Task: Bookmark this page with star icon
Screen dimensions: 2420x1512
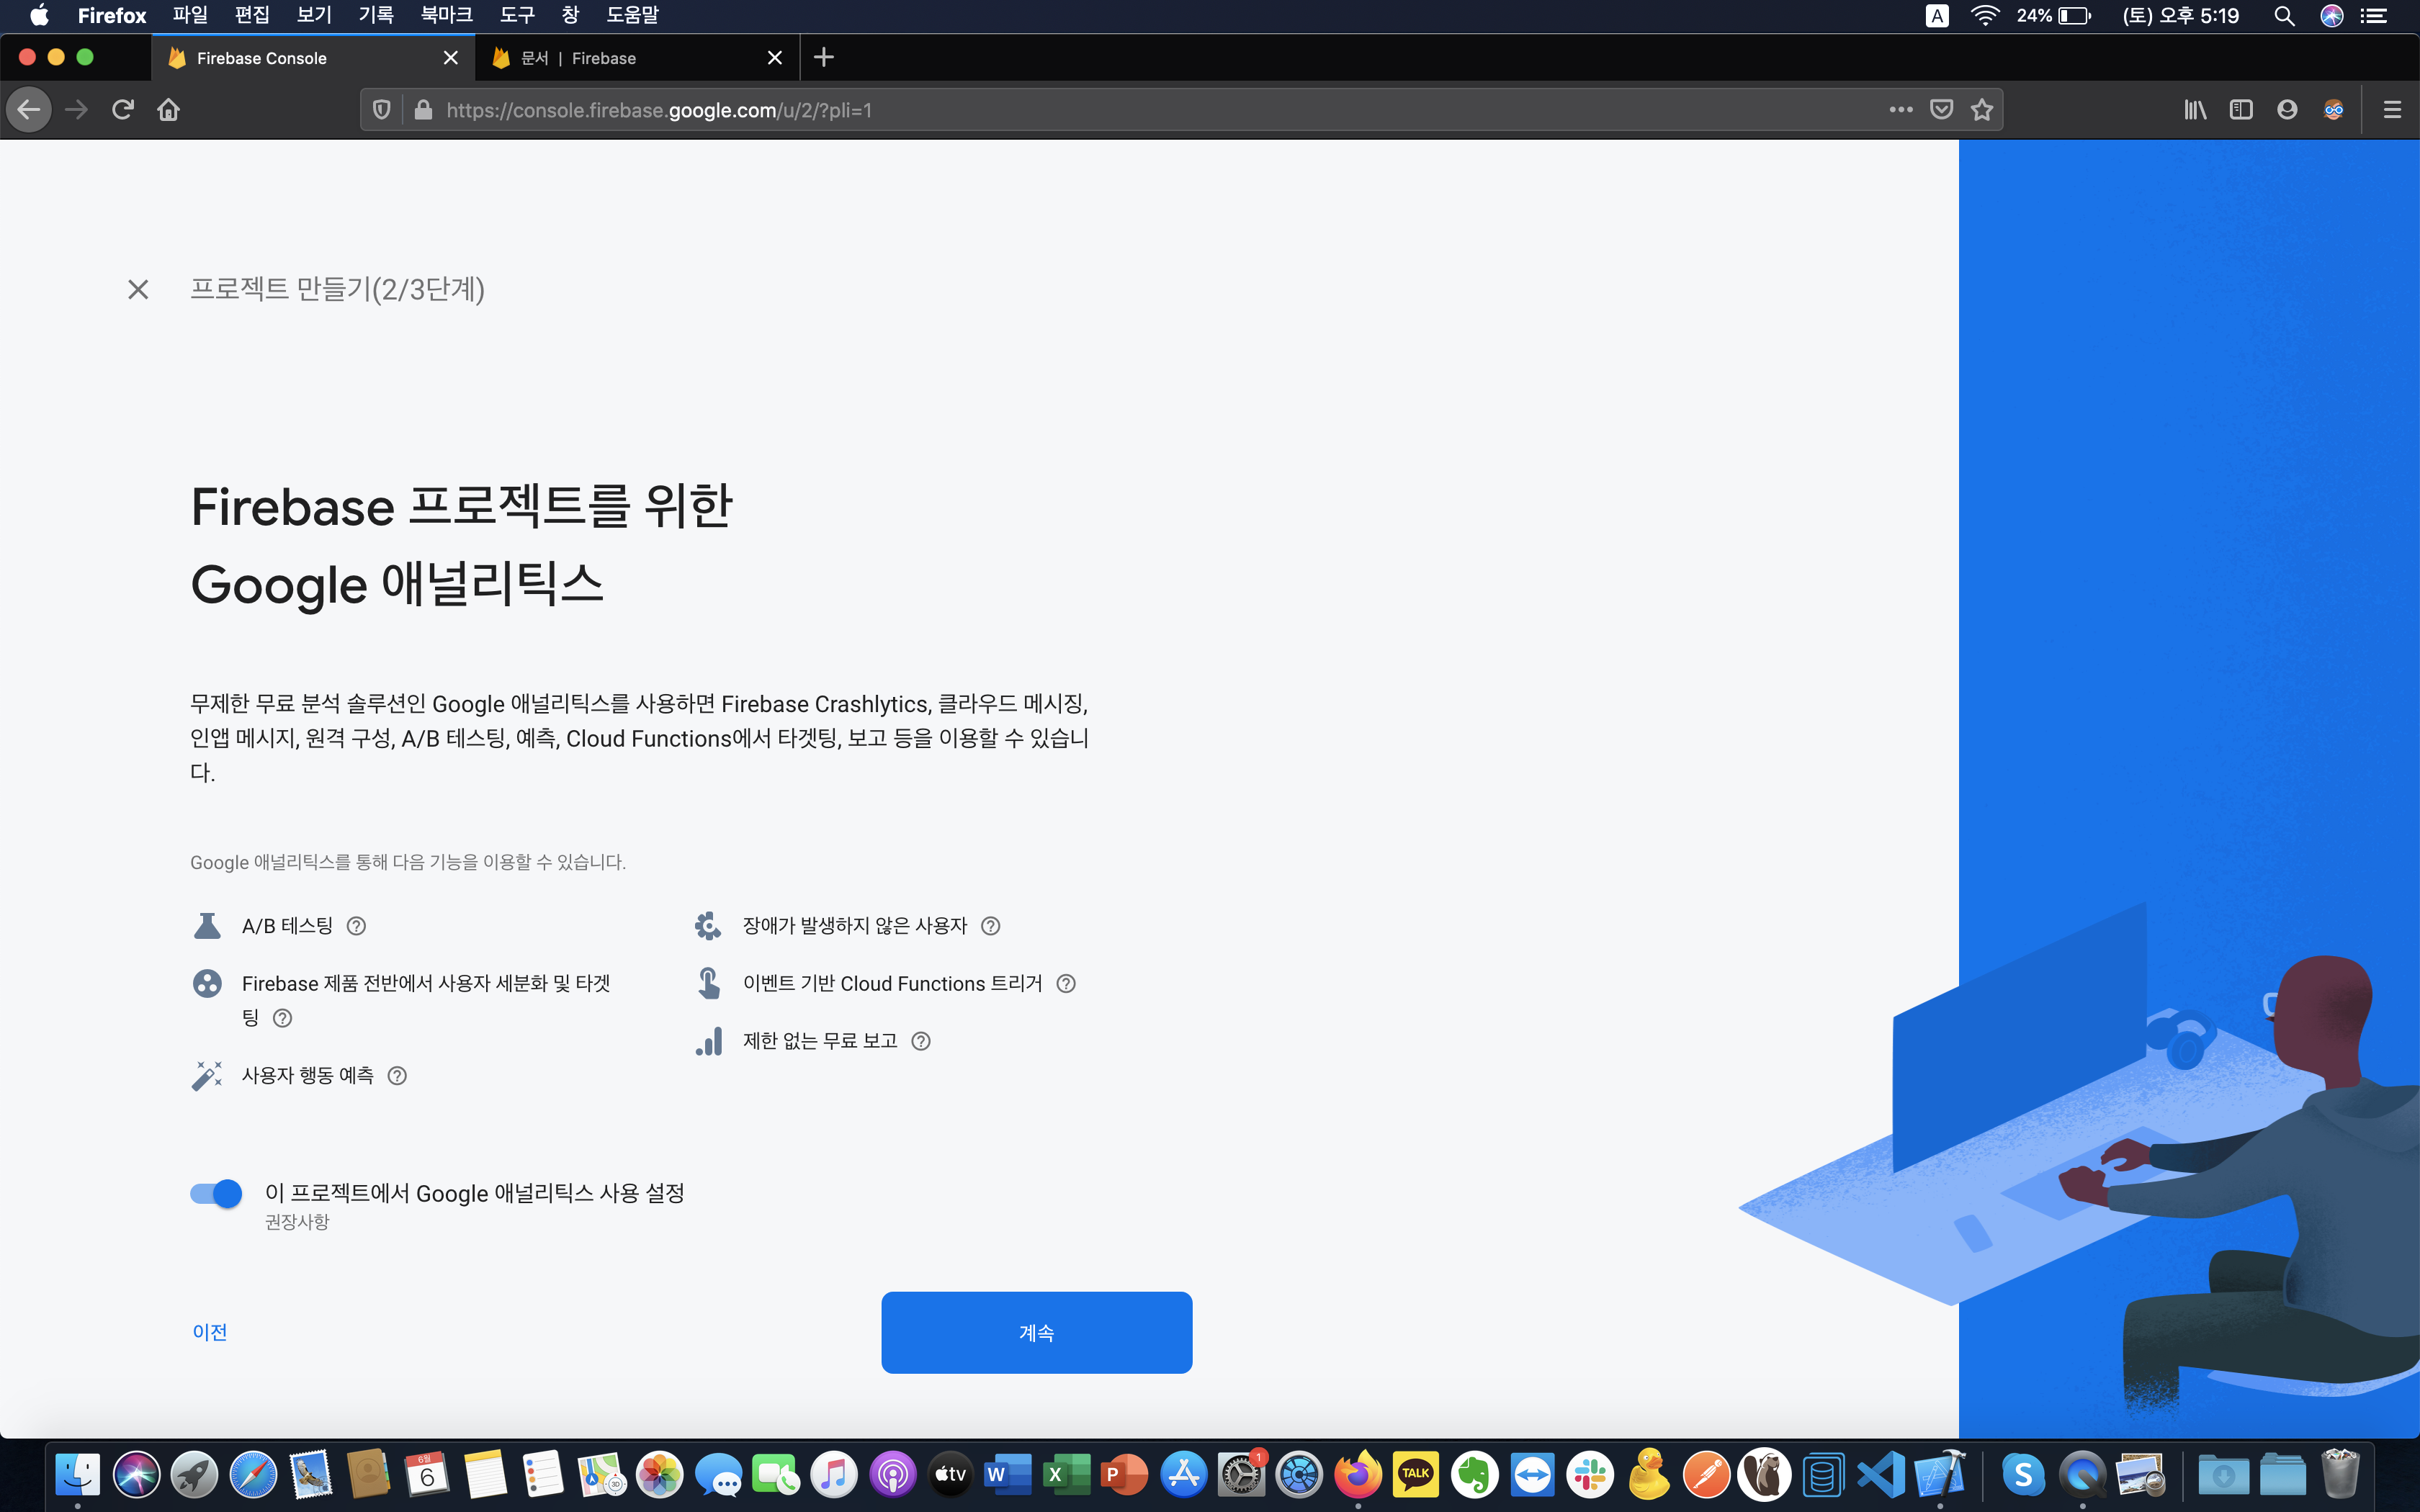Action: 1982,110
